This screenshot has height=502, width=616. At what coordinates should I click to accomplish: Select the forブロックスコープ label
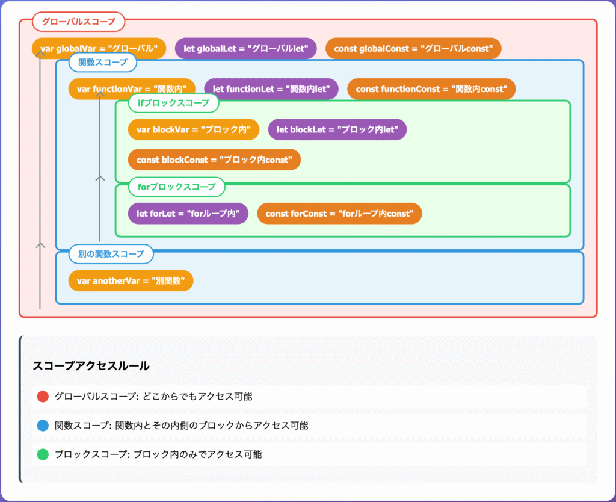[x=176, y=187]
